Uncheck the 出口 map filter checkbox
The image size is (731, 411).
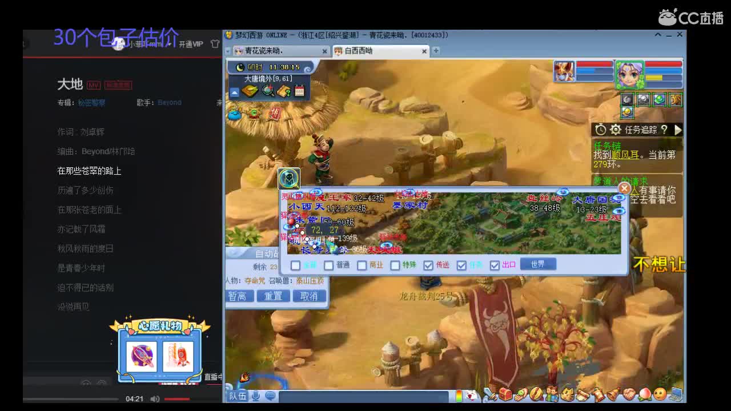tap(495, 265)
